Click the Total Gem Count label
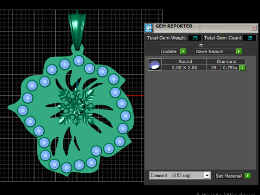 (x=223, y=38)
